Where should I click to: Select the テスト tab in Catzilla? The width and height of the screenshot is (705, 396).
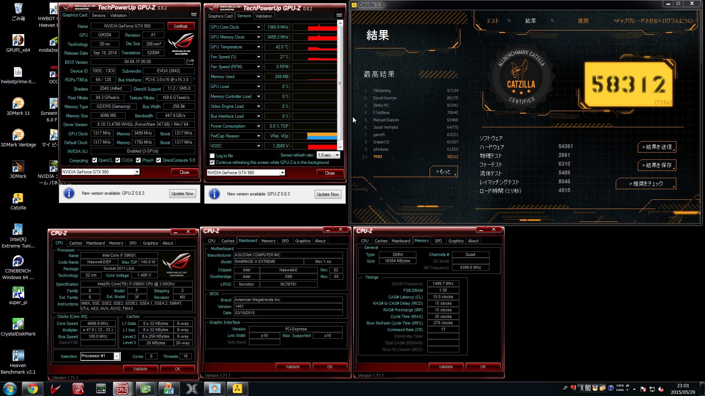pyautogui.click(x=493, y=21)
